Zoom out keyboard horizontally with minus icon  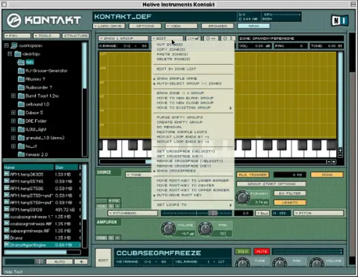click(x=329, y=162)
